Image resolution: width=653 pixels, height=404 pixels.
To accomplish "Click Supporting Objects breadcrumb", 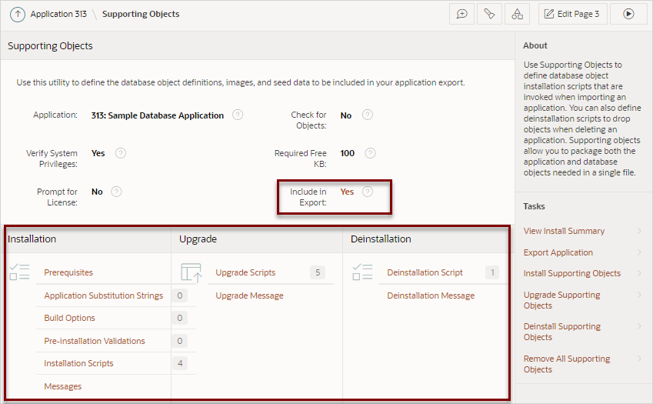I will pyautogui.click(x=141, y=14).
